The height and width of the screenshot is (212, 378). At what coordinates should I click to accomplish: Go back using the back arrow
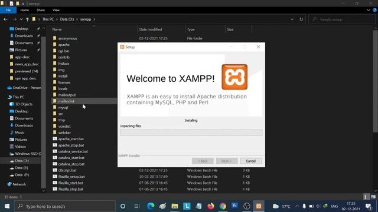5,19
